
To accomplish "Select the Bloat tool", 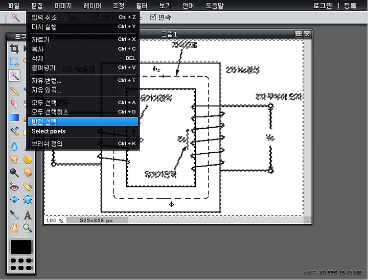I will [14, 200].
